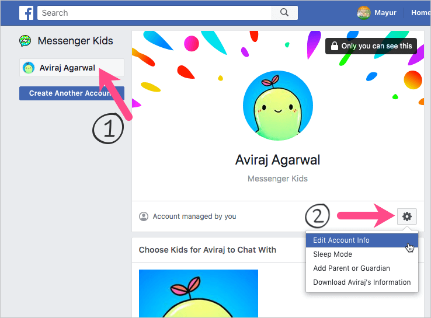Click the search magnifier icon
Image resolution: width=431 pixels, height=318 pixels.
[x=284, y=13]
